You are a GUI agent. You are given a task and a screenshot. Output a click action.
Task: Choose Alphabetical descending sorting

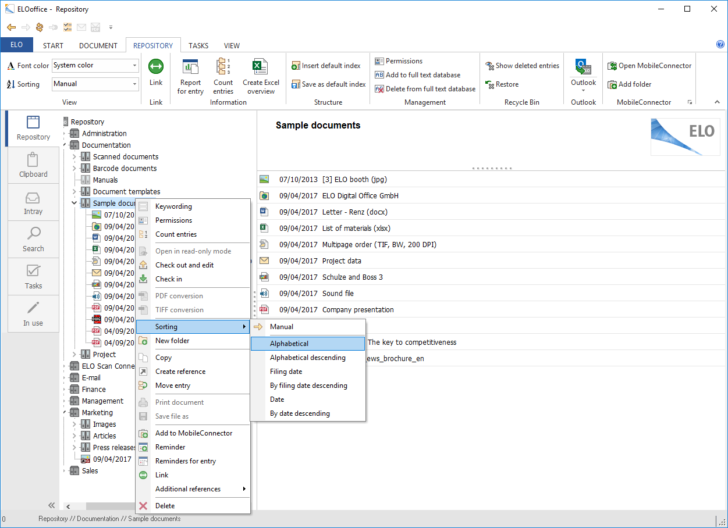(x=308, y=358)
